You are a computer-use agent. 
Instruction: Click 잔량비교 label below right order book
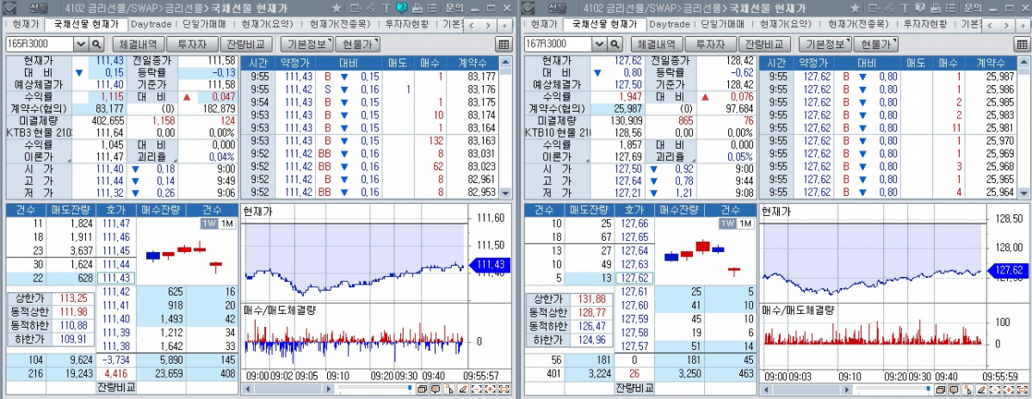[634, 387]
